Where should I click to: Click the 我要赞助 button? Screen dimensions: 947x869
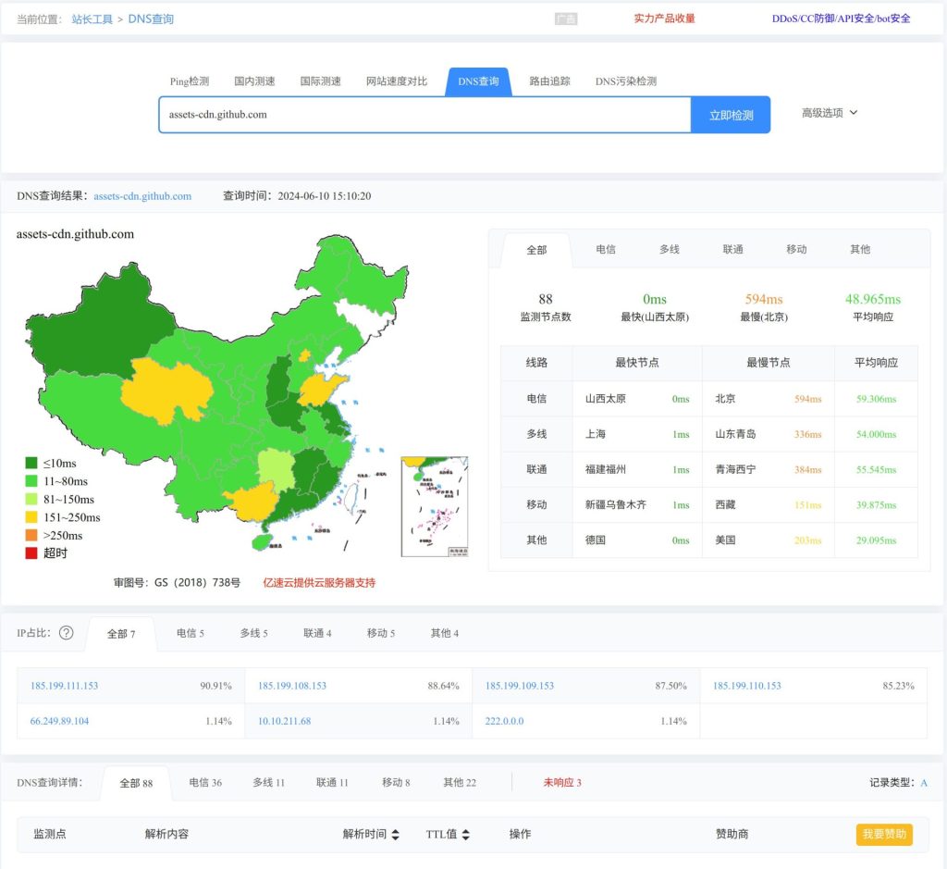tap(884, 835)
